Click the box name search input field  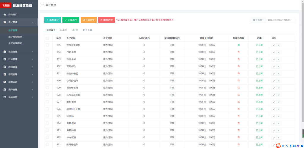280,20
